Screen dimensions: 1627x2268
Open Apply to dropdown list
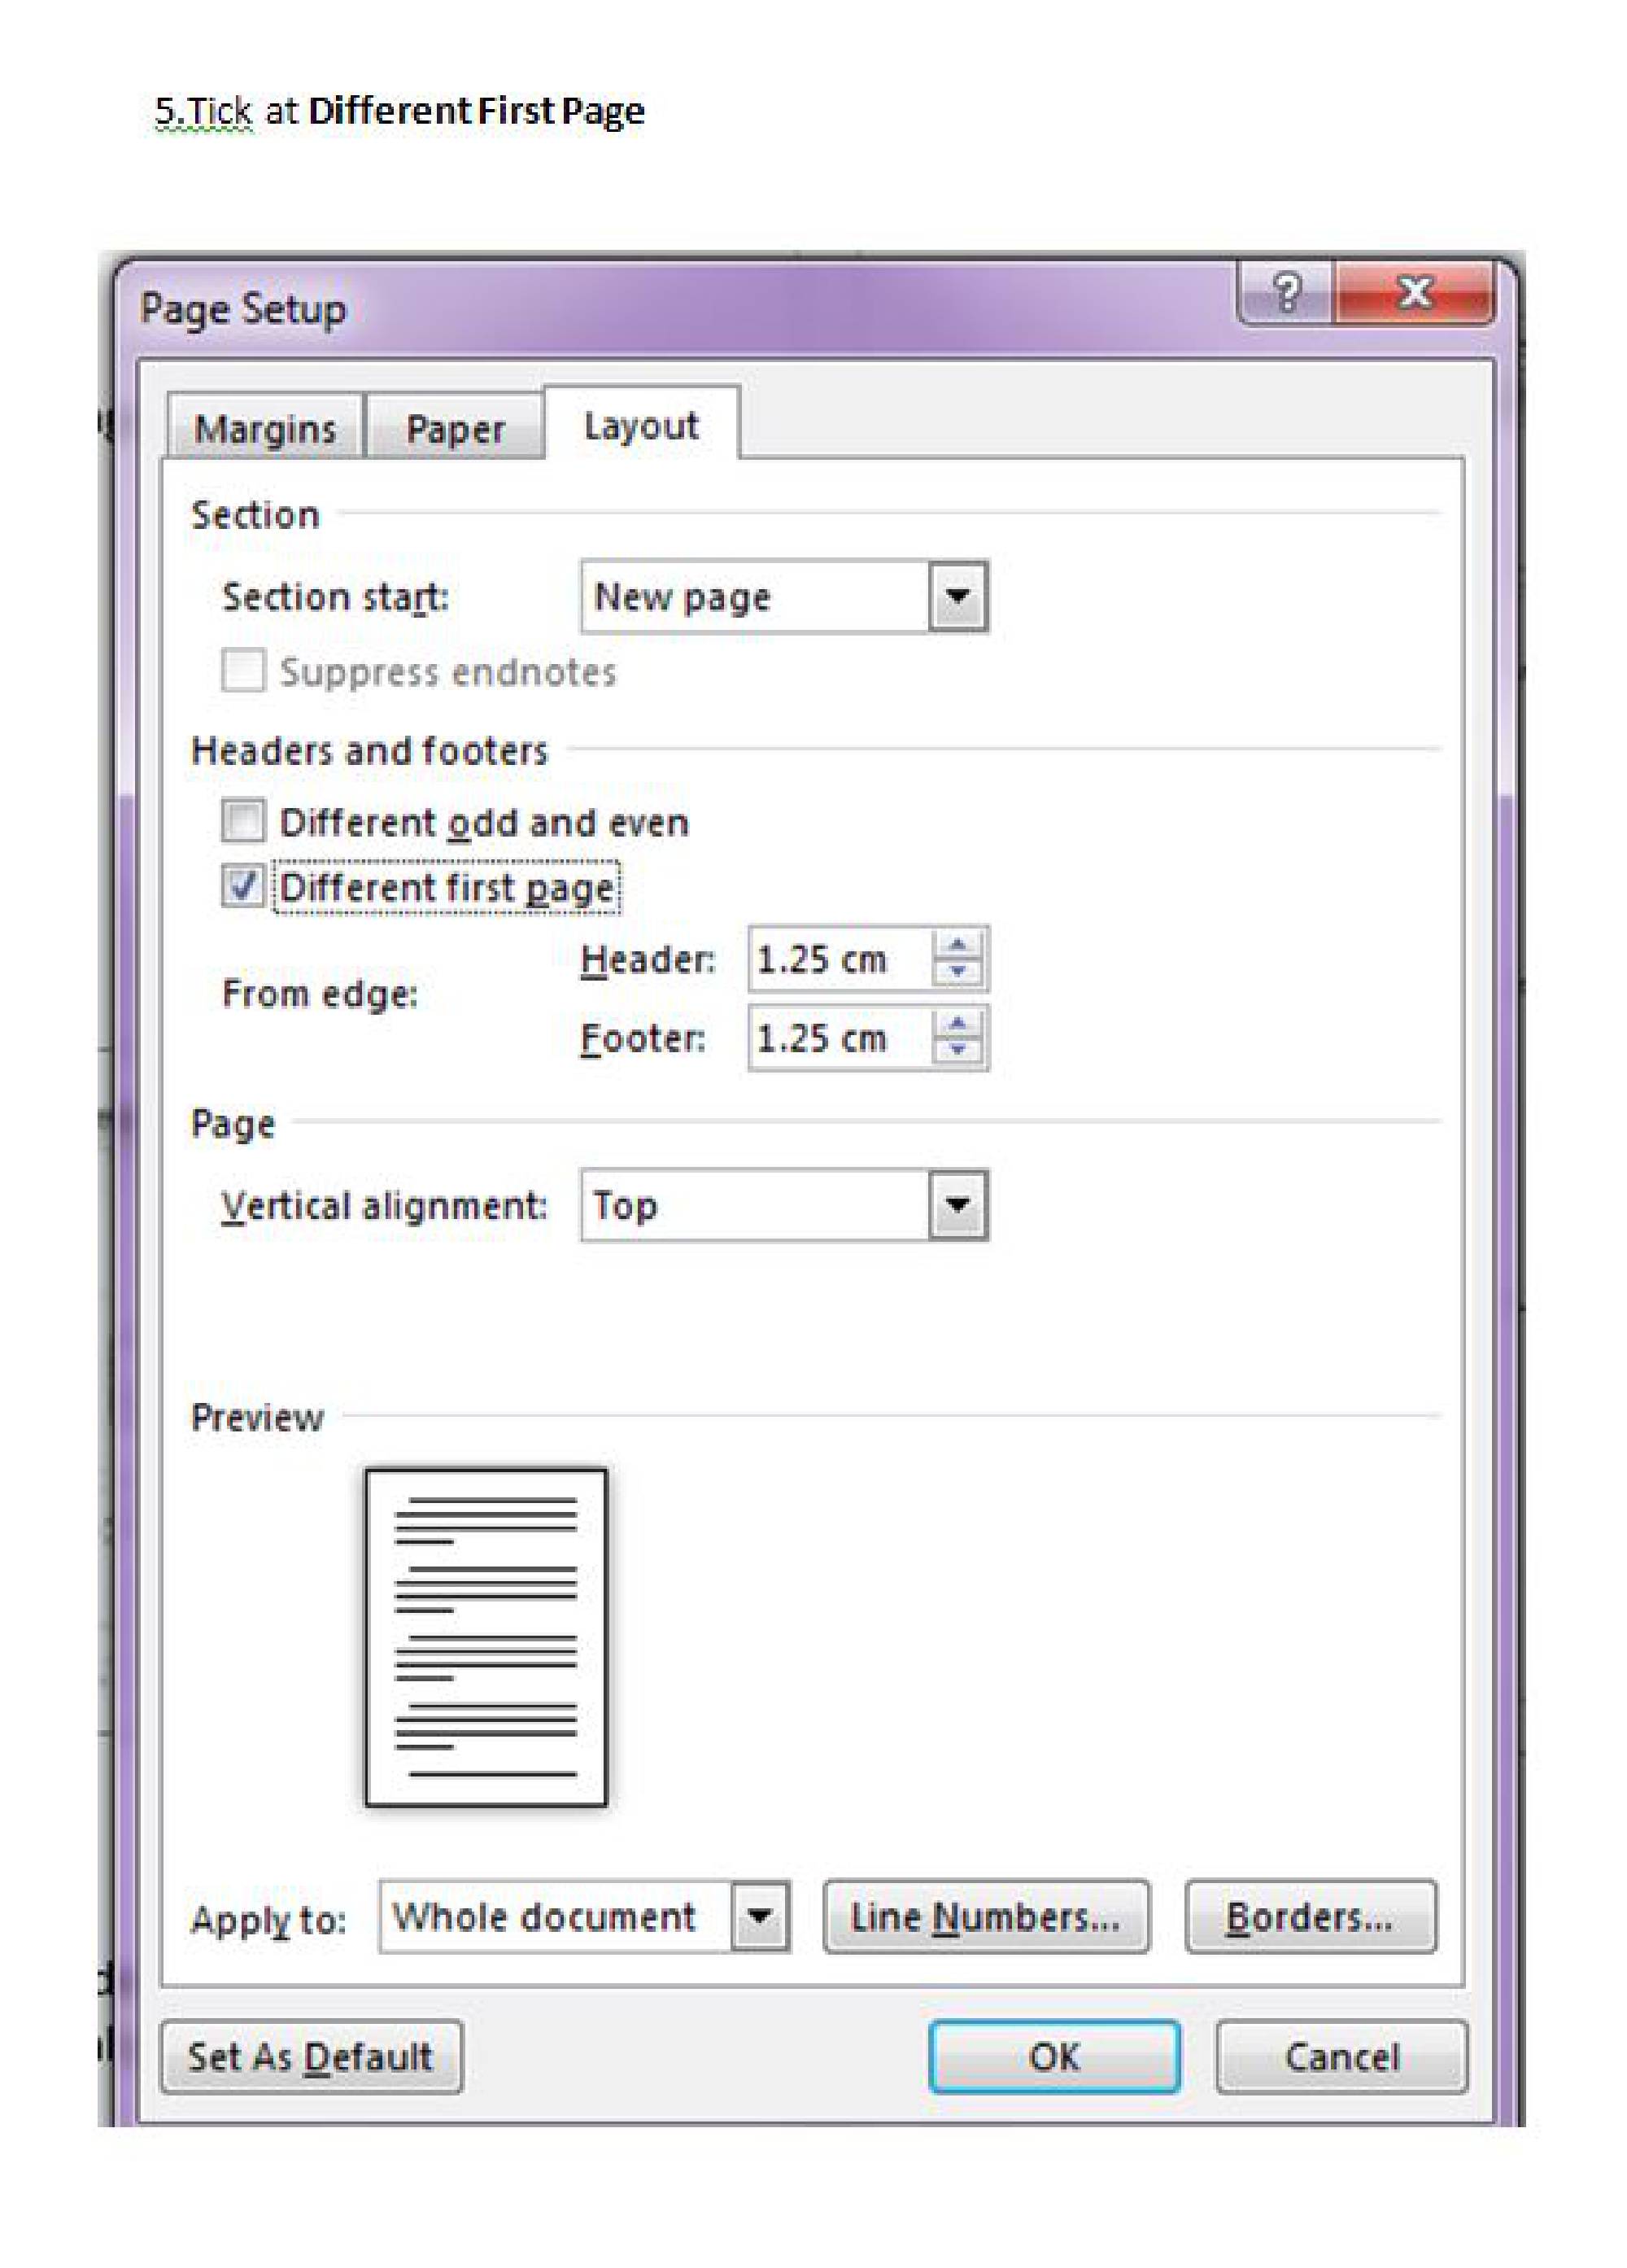click(760, 1917)
